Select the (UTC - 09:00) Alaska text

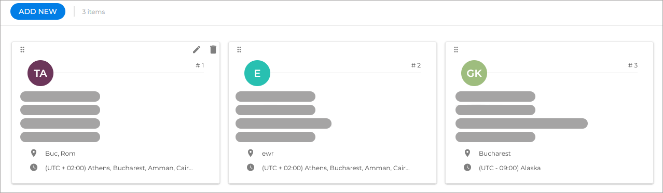(510, 168)
